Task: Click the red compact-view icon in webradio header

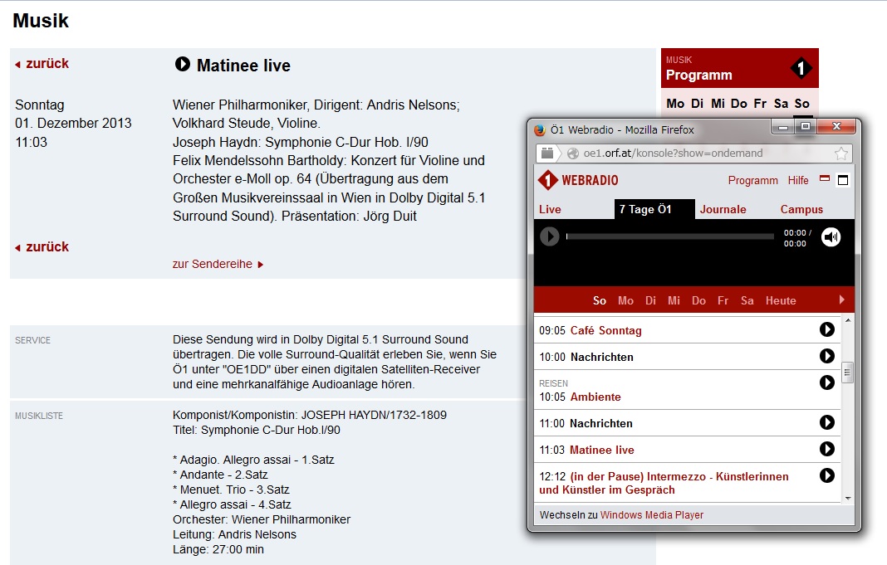Action: (825, 178)
